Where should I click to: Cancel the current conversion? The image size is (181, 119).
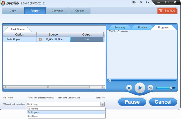coord(163,102)
